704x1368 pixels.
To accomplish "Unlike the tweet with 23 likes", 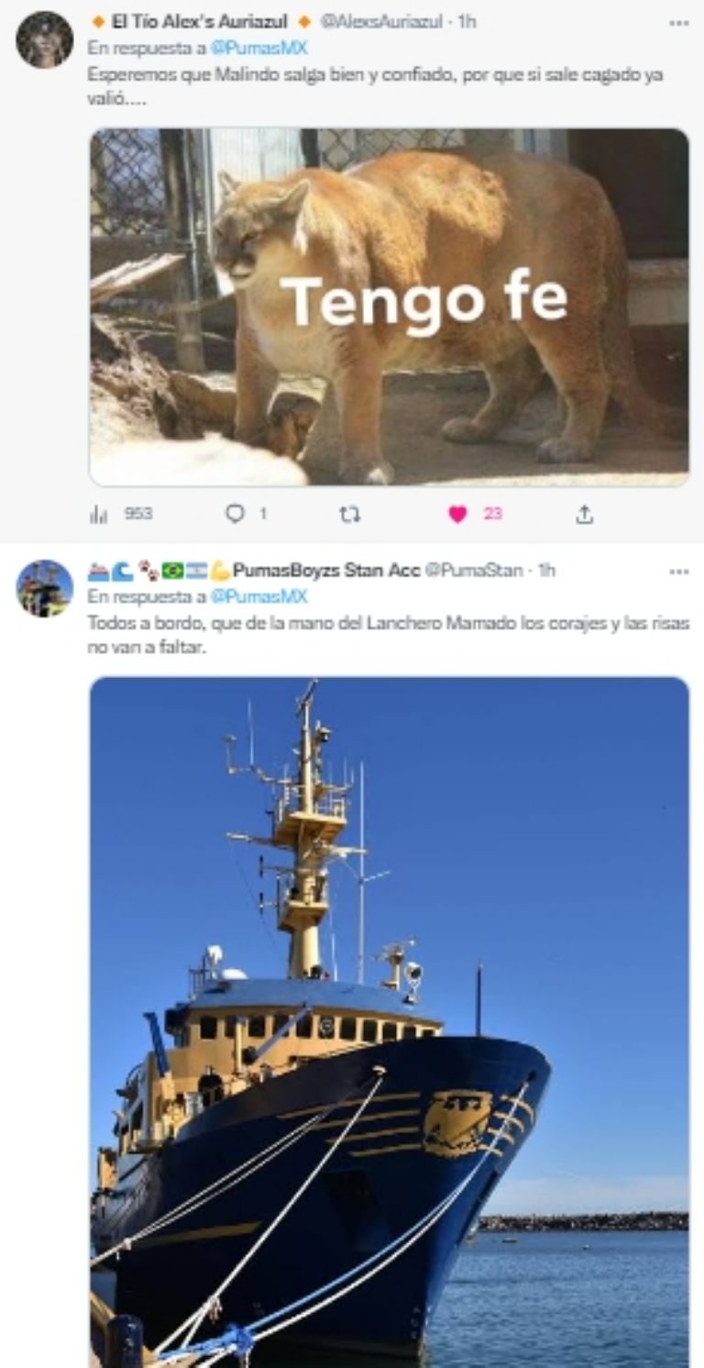I will tap(458, 515).
